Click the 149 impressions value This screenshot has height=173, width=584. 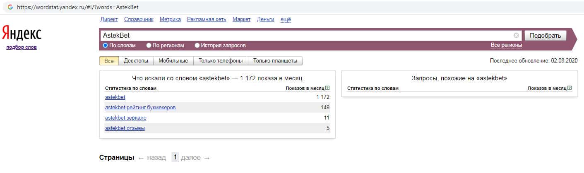coord(325,108)
